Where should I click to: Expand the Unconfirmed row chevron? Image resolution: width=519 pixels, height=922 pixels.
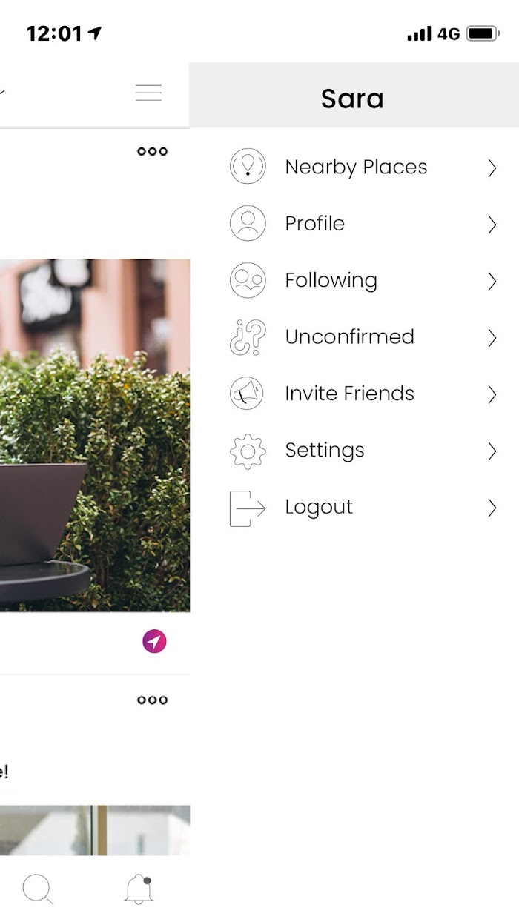coord(492,338)
